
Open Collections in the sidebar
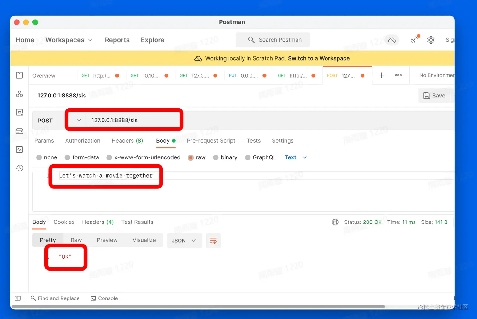(20, 75)
